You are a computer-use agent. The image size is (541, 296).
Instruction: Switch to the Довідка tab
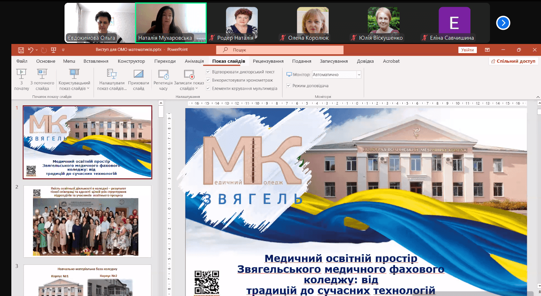365,61
